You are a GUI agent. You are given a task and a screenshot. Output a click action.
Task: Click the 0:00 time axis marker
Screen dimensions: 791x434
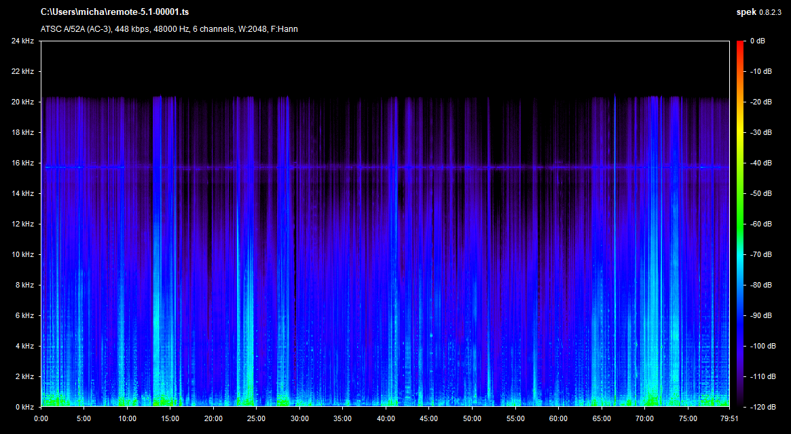tap(41, 418)
